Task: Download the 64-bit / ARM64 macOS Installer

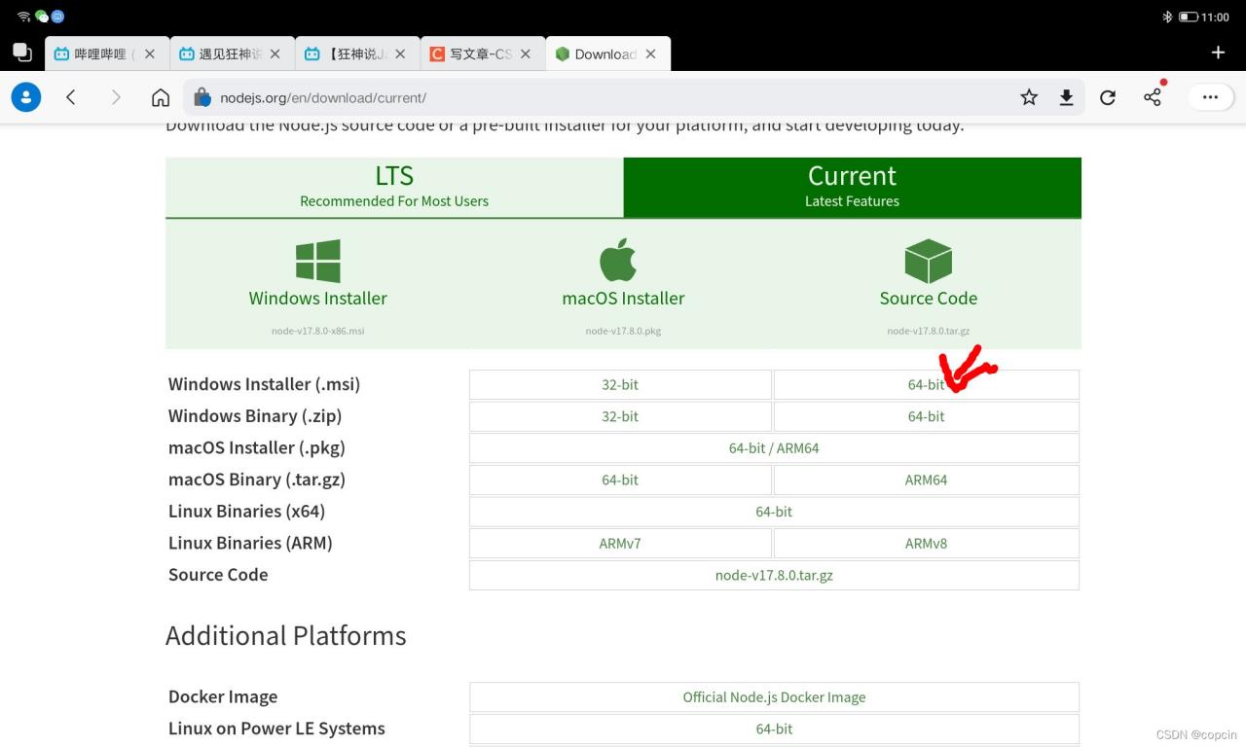Action: tap(774, 448)
